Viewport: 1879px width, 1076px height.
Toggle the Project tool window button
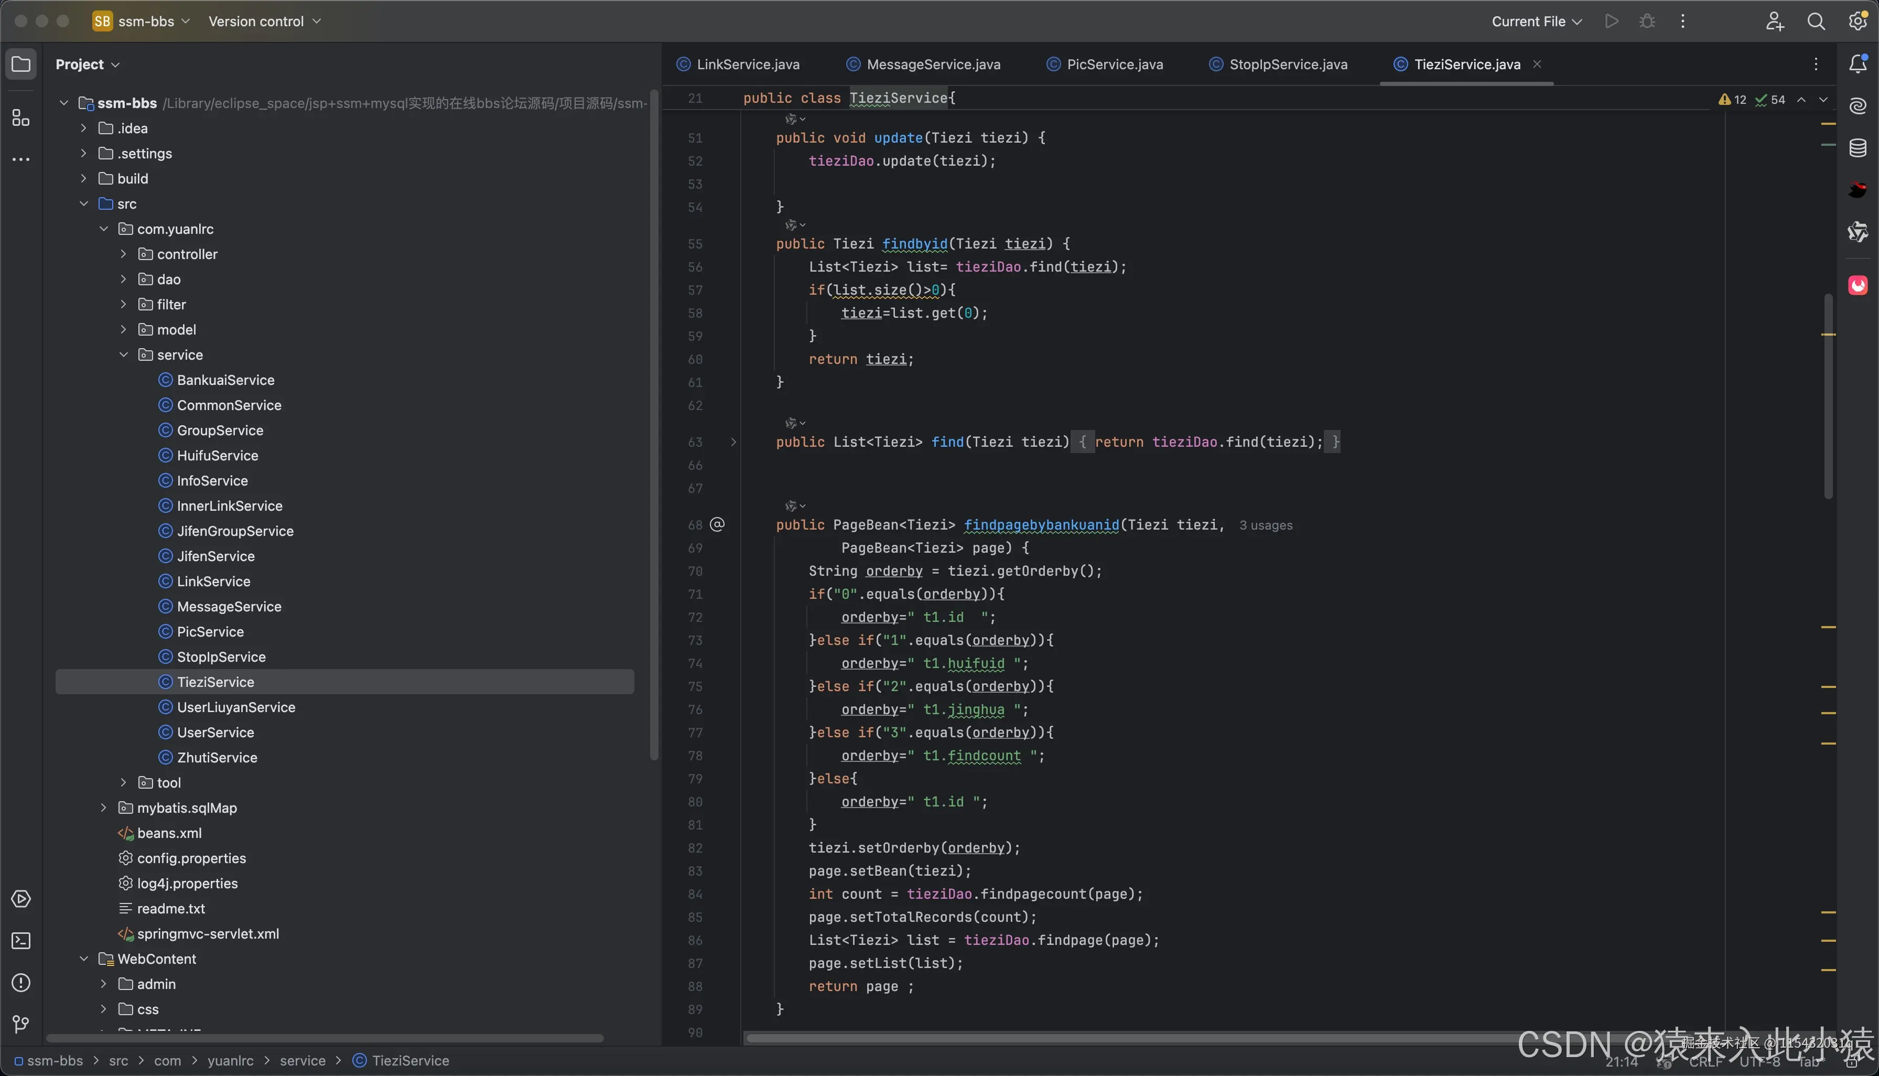coord(20,64)
